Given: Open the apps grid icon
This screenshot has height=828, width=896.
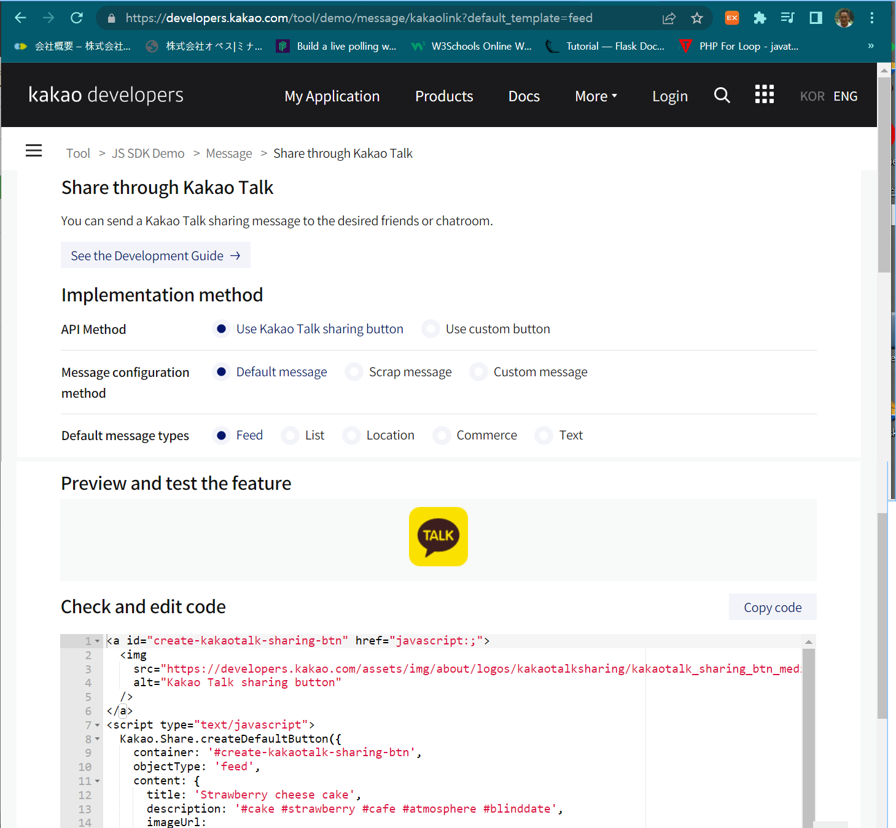Looking at the screenshot, I should 764,95.
